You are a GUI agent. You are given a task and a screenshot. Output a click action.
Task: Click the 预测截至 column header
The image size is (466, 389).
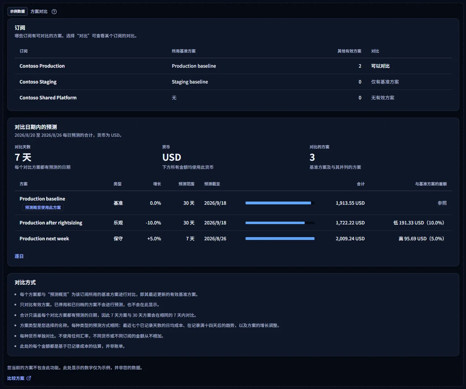[x=212, y=184]
